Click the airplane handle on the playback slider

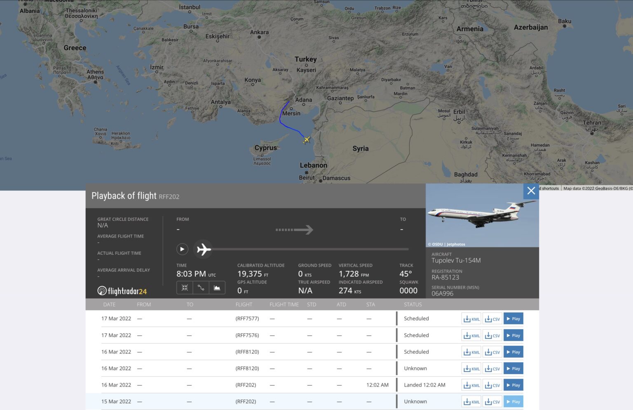point(204,249)
